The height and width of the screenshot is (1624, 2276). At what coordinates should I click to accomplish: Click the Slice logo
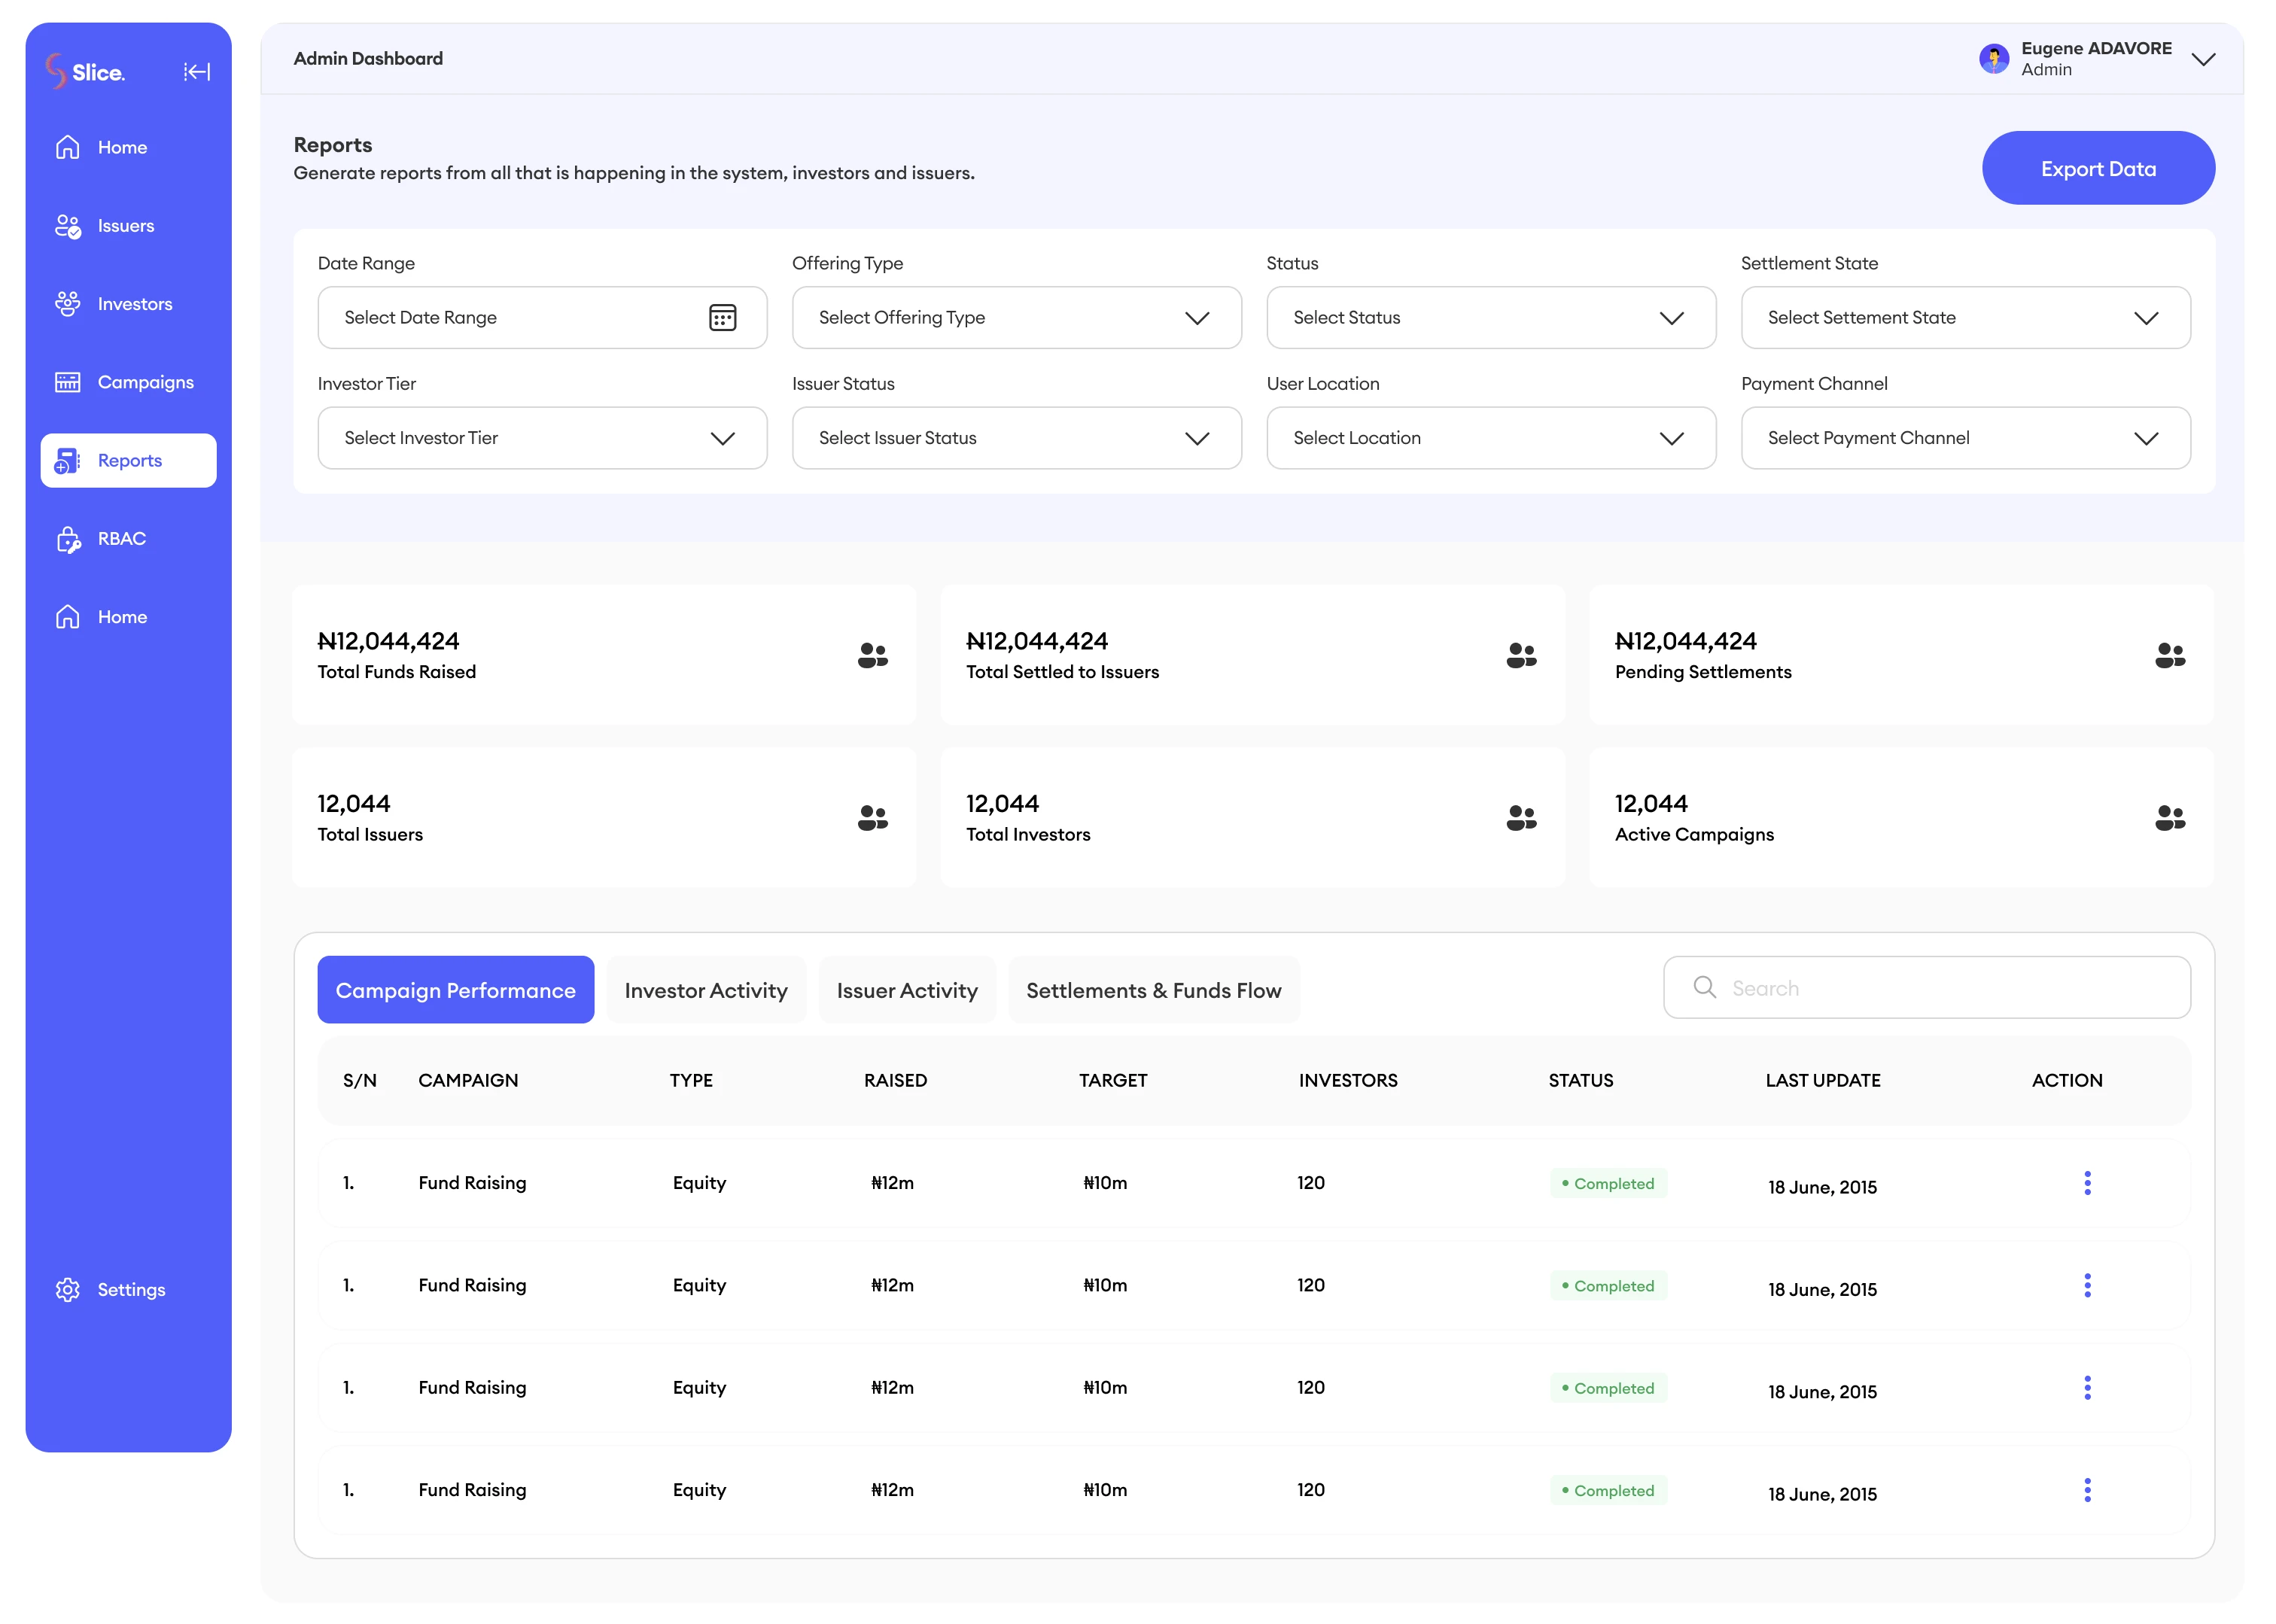click(85, 71)
